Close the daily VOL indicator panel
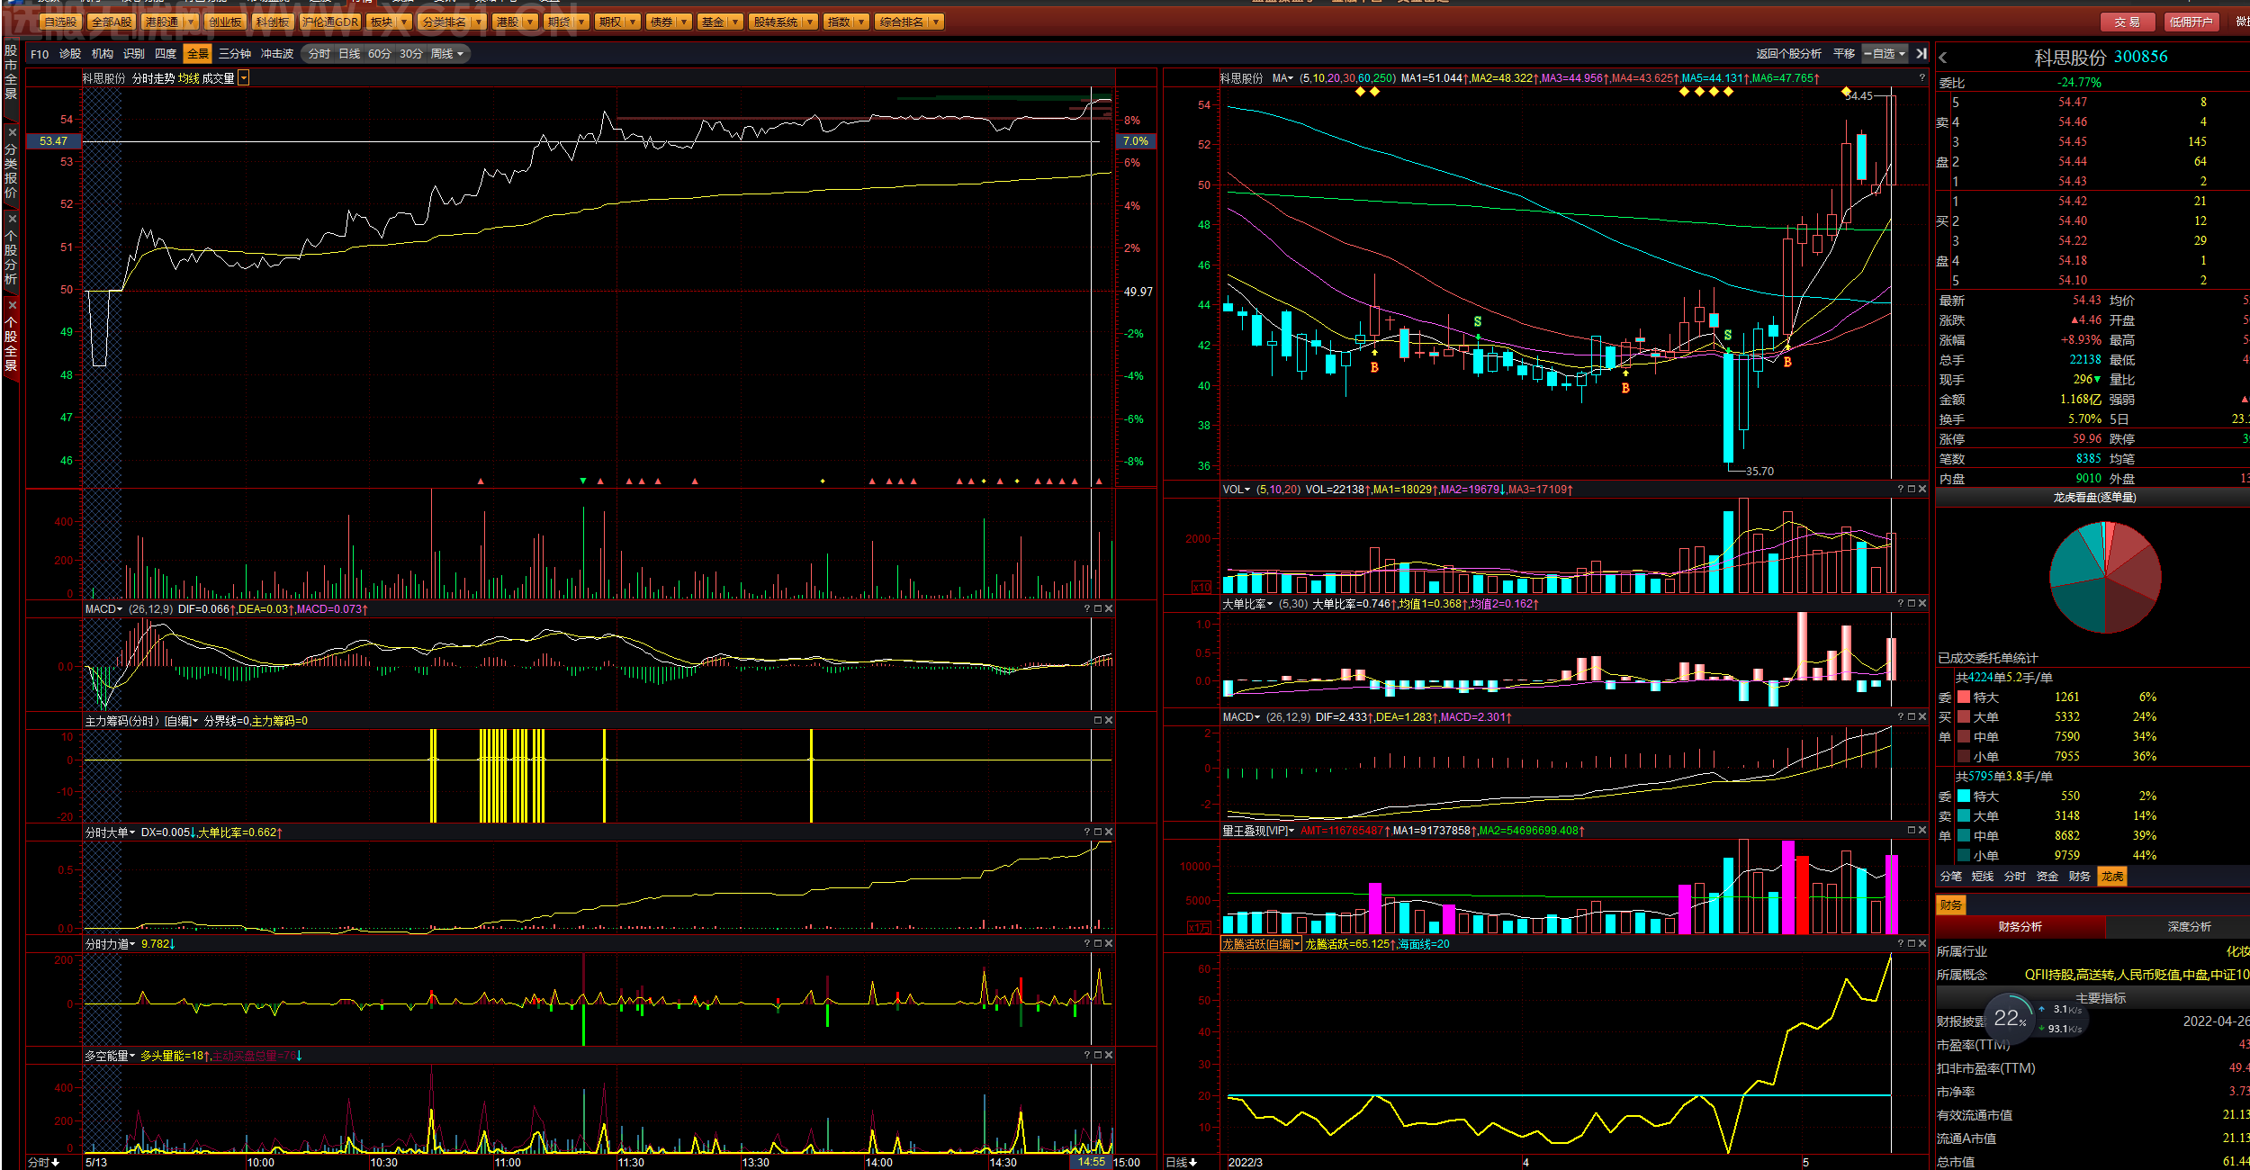The height and width of the screenshot is (1170, 2250). (1922, 490)
